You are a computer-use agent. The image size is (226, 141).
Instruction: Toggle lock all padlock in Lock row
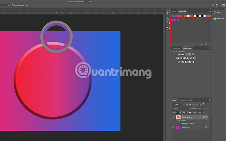[x=190, y=112]
